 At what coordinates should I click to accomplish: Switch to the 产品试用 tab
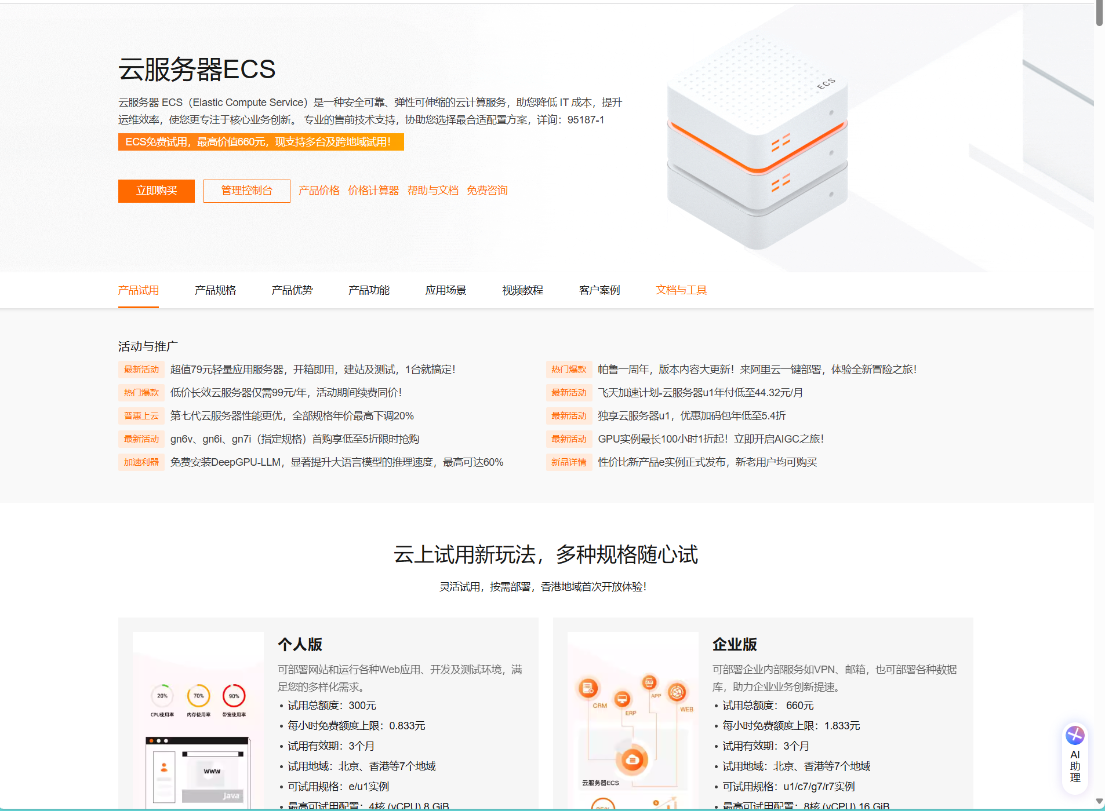(139, 290)
